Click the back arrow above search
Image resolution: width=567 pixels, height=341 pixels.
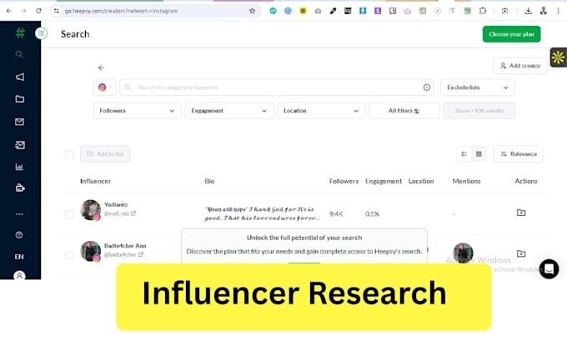(x=101, y=68)
